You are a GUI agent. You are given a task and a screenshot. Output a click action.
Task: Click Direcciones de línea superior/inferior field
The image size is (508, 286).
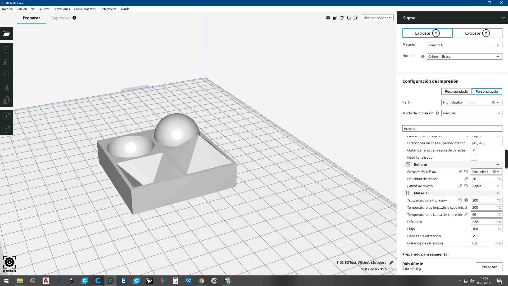[486, 143]
